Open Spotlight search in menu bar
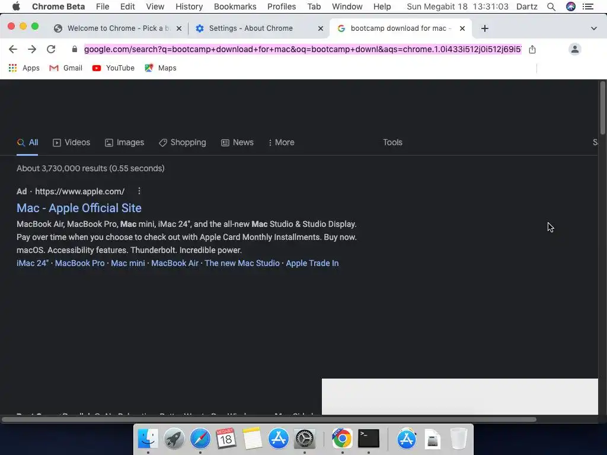The image size is (607, 455). point(551,7)
